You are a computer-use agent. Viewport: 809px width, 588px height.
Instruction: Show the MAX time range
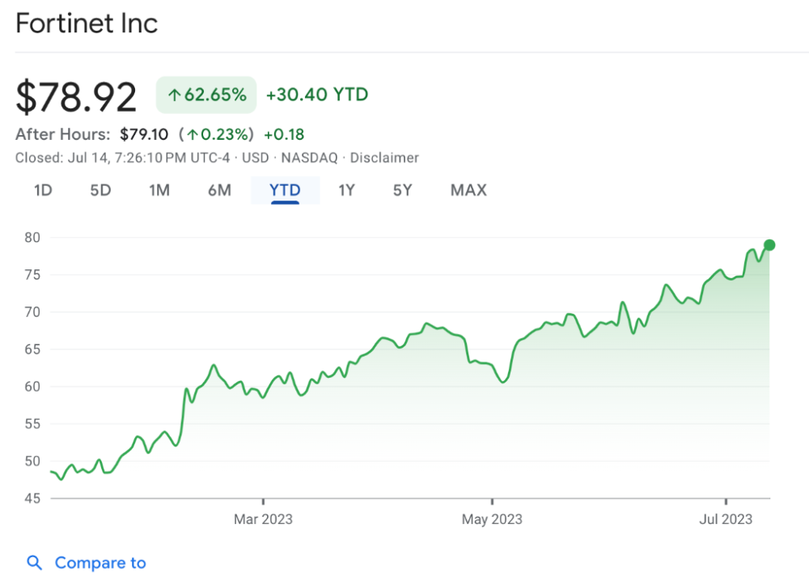coord(468,191)
